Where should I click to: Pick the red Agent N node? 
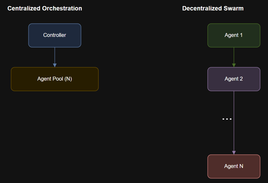tap(234, 166)
